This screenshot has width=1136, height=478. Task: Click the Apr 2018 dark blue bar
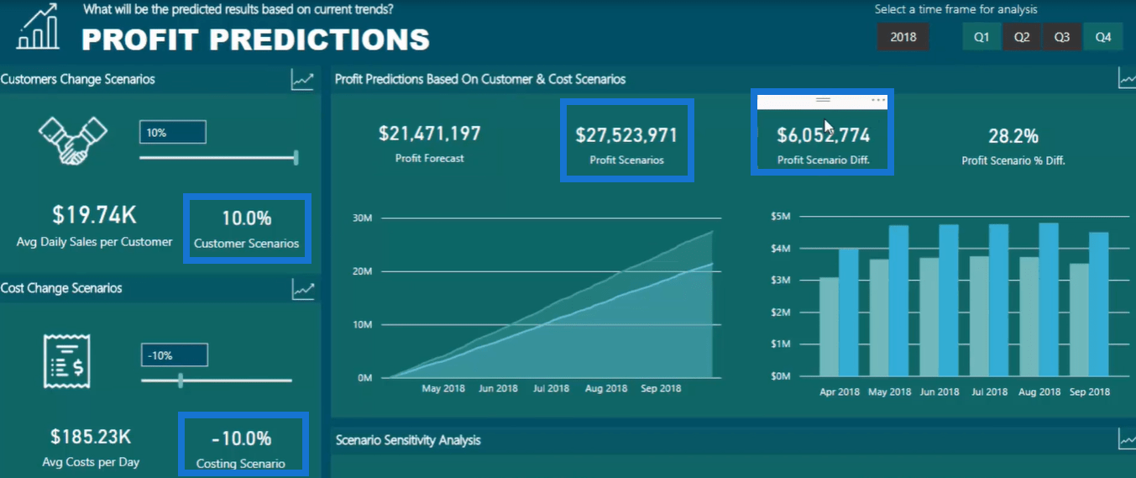849,313
